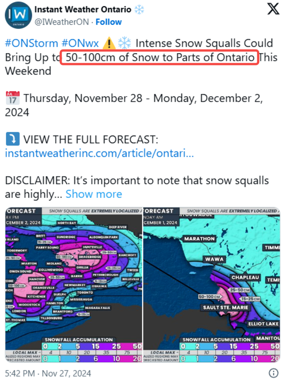Click the Instant Weather Ontario avatar
Image resolution: width=286 pixels, height=382 pixels.
click(18, 15)
